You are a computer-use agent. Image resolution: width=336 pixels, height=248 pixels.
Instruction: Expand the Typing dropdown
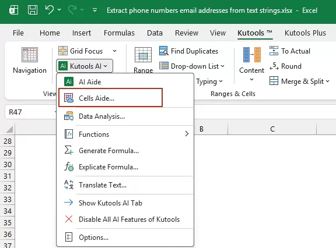(209, 82)
